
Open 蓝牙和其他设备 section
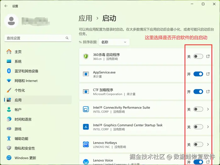click(38, 71)
